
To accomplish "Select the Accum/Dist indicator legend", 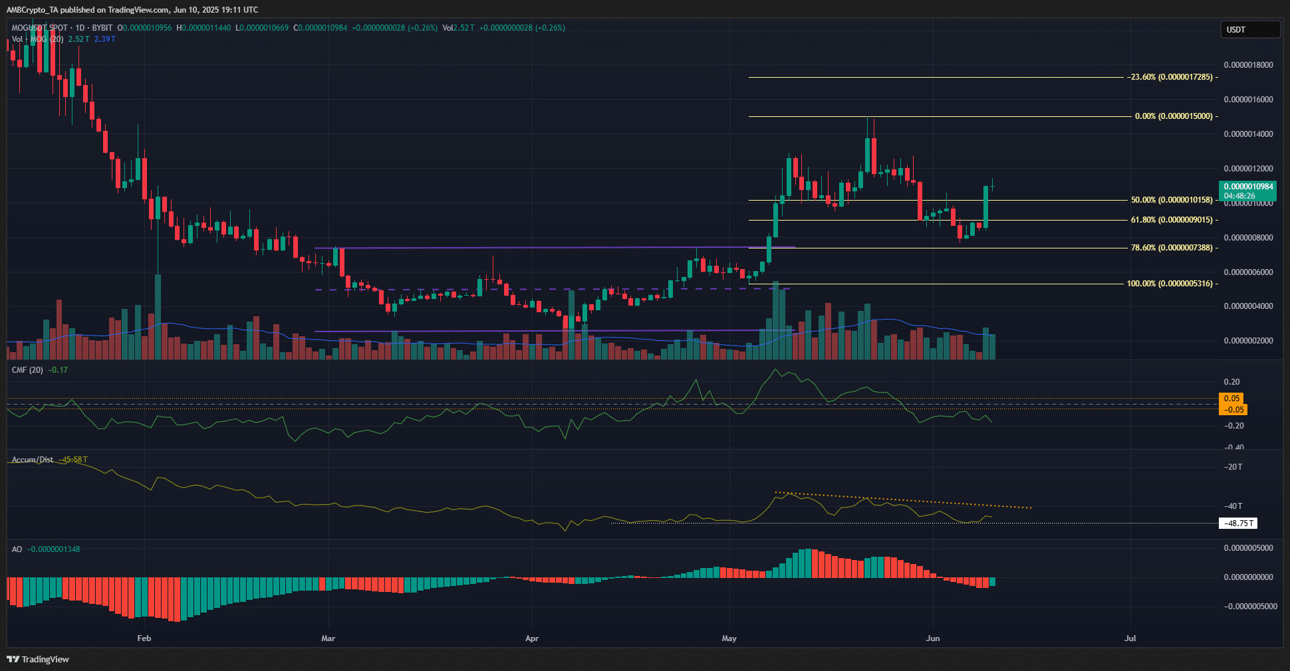I will (x=33, y=460).
